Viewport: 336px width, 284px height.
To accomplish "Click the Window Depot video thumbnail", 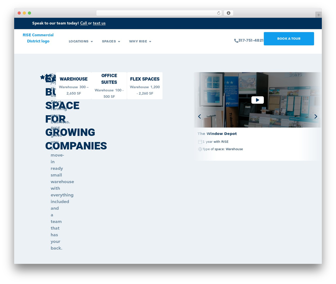I will [x=257, y=100].
